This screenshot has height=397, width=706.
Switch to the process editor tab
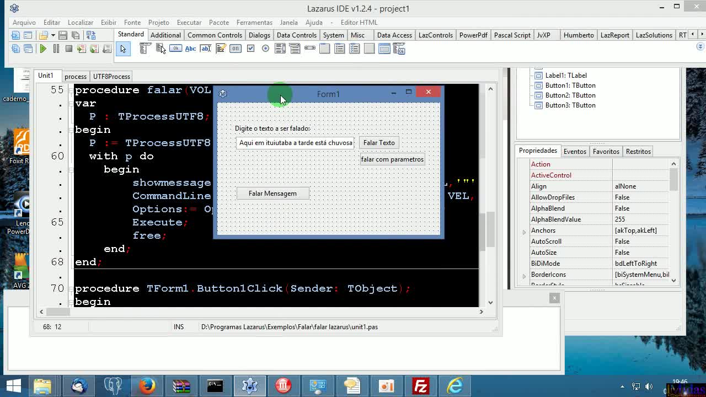coord(76,76)
